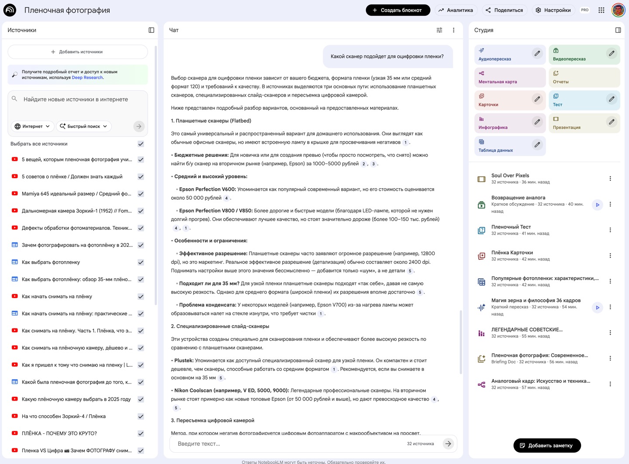Open the user account avatar

pos(618,10)
